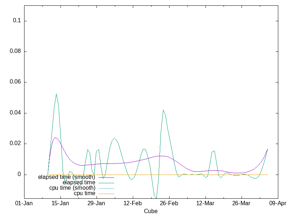Click the green peak just before 26-Feb

tap(163, 110)
